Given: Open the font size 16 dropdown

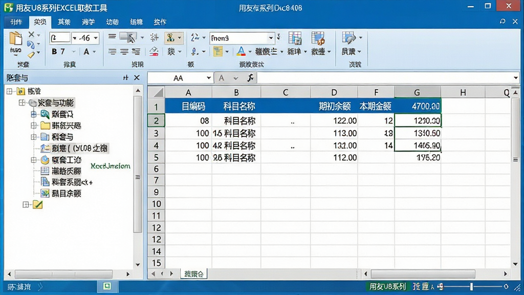Looking at the screenshot, I should [x=96, y=38].
